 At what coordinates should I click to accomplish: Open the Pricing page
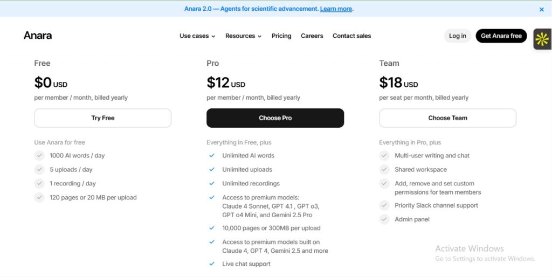pos(281,36)
